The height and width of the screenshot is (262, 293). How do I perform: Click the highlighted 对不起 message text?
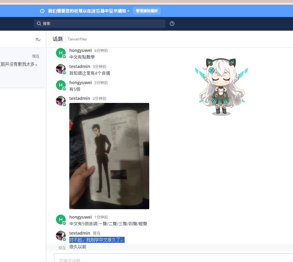click(97, 240)
